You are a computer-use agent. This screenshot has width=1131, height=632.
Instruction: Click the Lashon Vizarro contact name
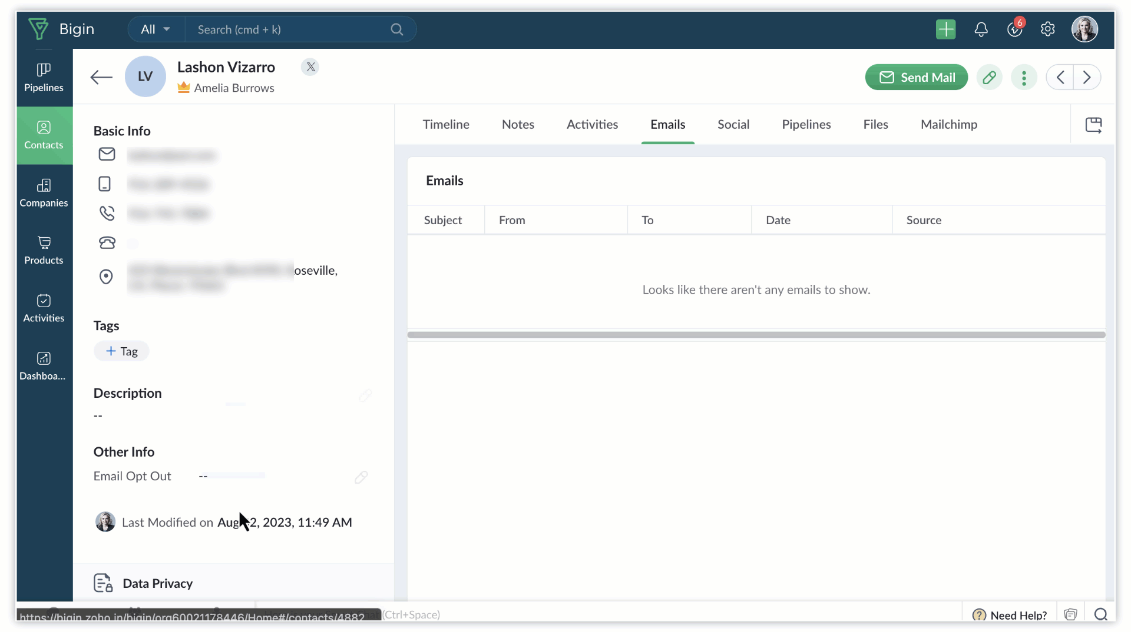pyautogui.click(x=226, y=67)
